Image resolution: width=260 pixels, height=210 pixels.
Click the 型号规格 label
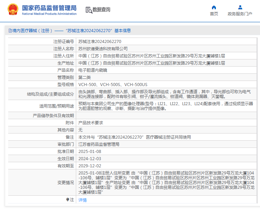click(x=66, y=85)
